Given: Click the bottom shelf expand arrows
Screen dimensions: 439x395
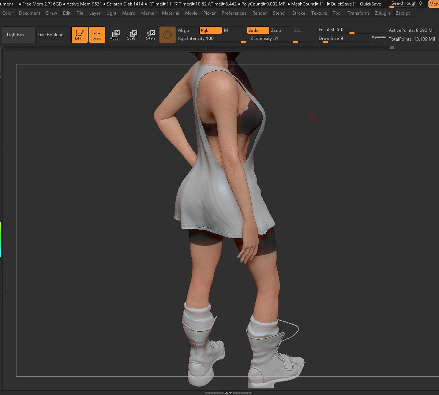Looking at the screenshot, I should (228, 392).
